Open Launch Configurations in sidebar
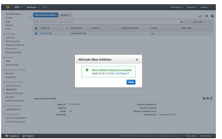The width and height of the screenshot is (222, 139). click(x=16, y=118)
